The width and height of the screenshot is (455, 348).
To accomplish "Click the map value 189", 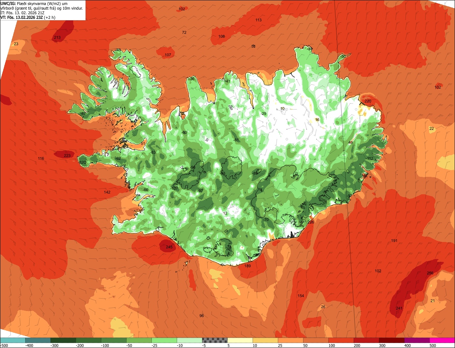I will (x=248, y=266).
